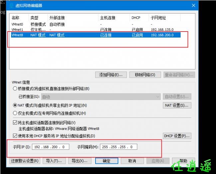Click the 移除网络(O) button
The width and height of the screenshot is (216, 174).
pos(145,75)
